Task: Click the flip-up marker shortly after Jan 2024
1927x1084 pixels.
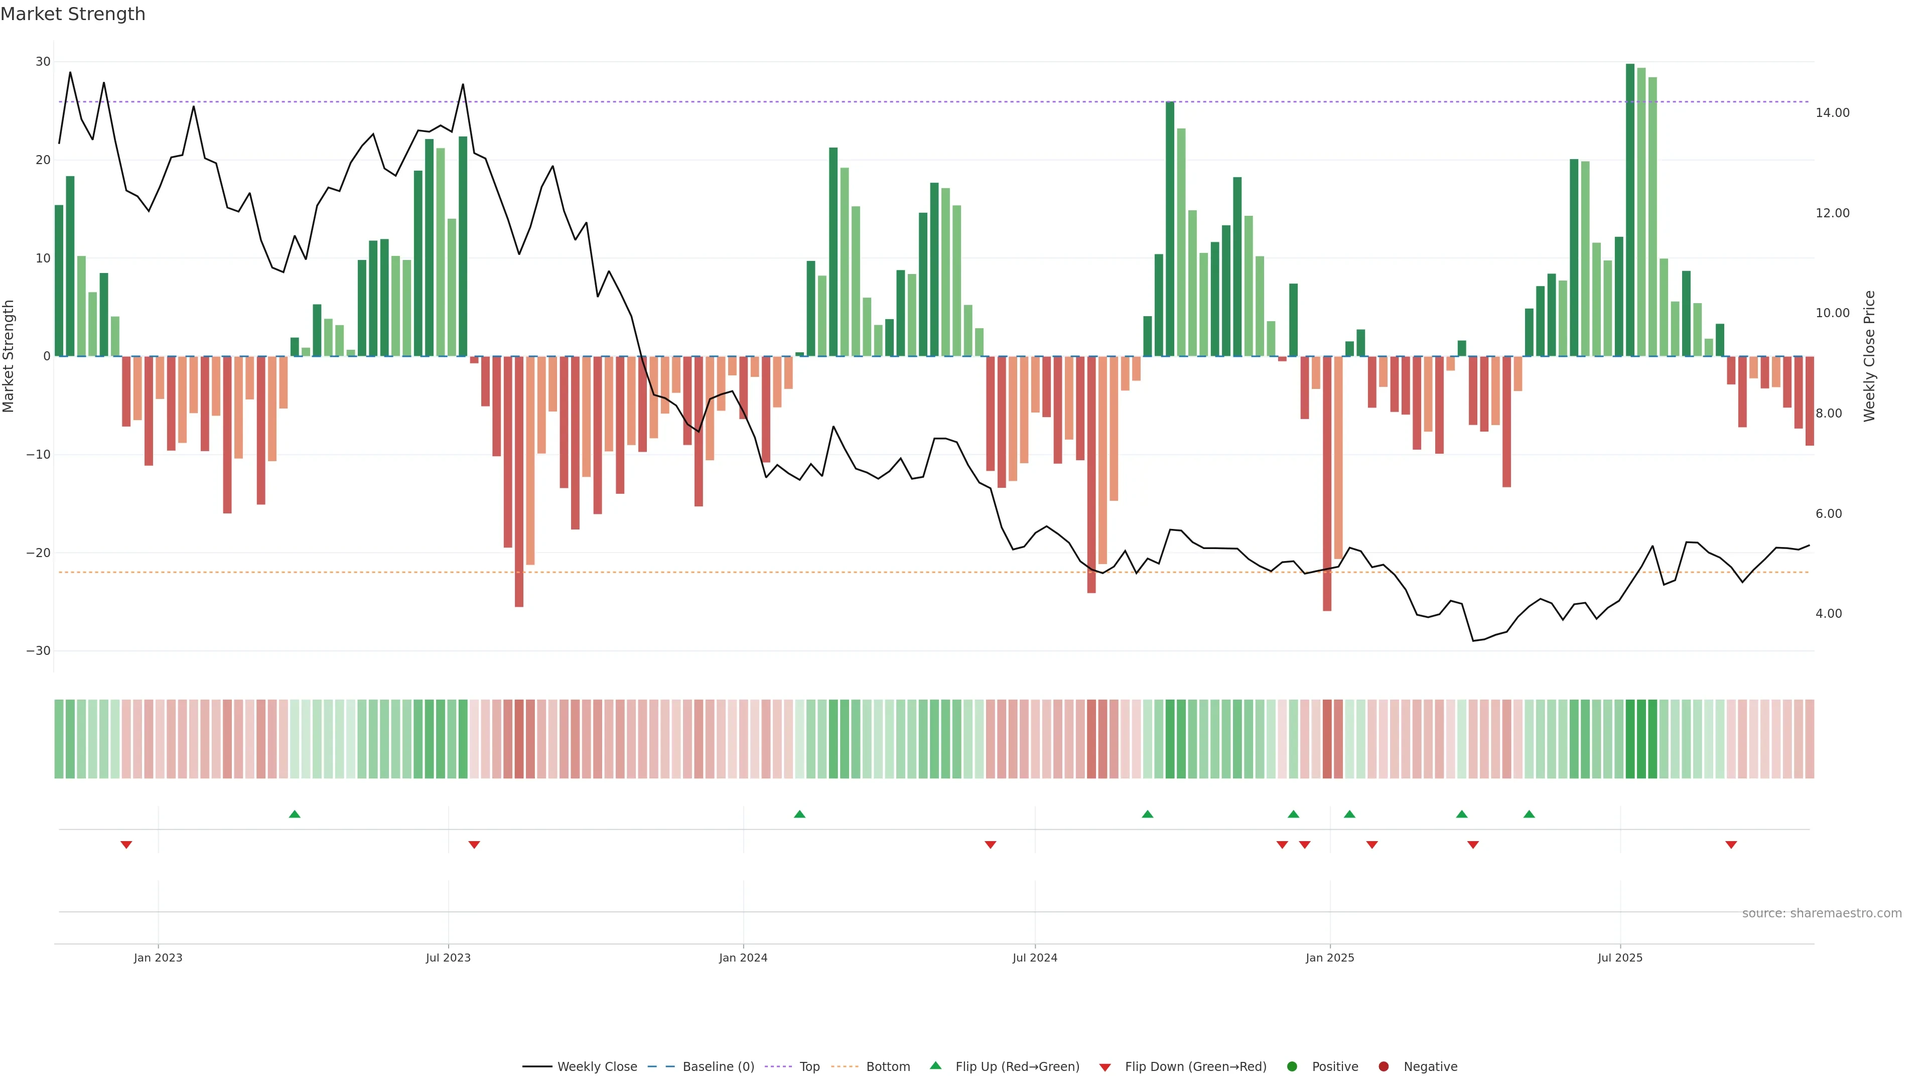Action: [x=800, y=814]
